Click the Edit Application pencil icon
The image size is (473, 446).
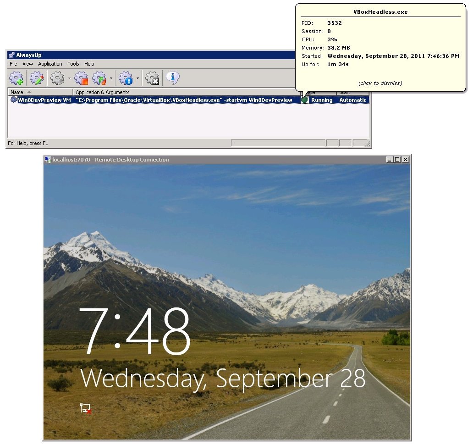(x=36, y=78)
